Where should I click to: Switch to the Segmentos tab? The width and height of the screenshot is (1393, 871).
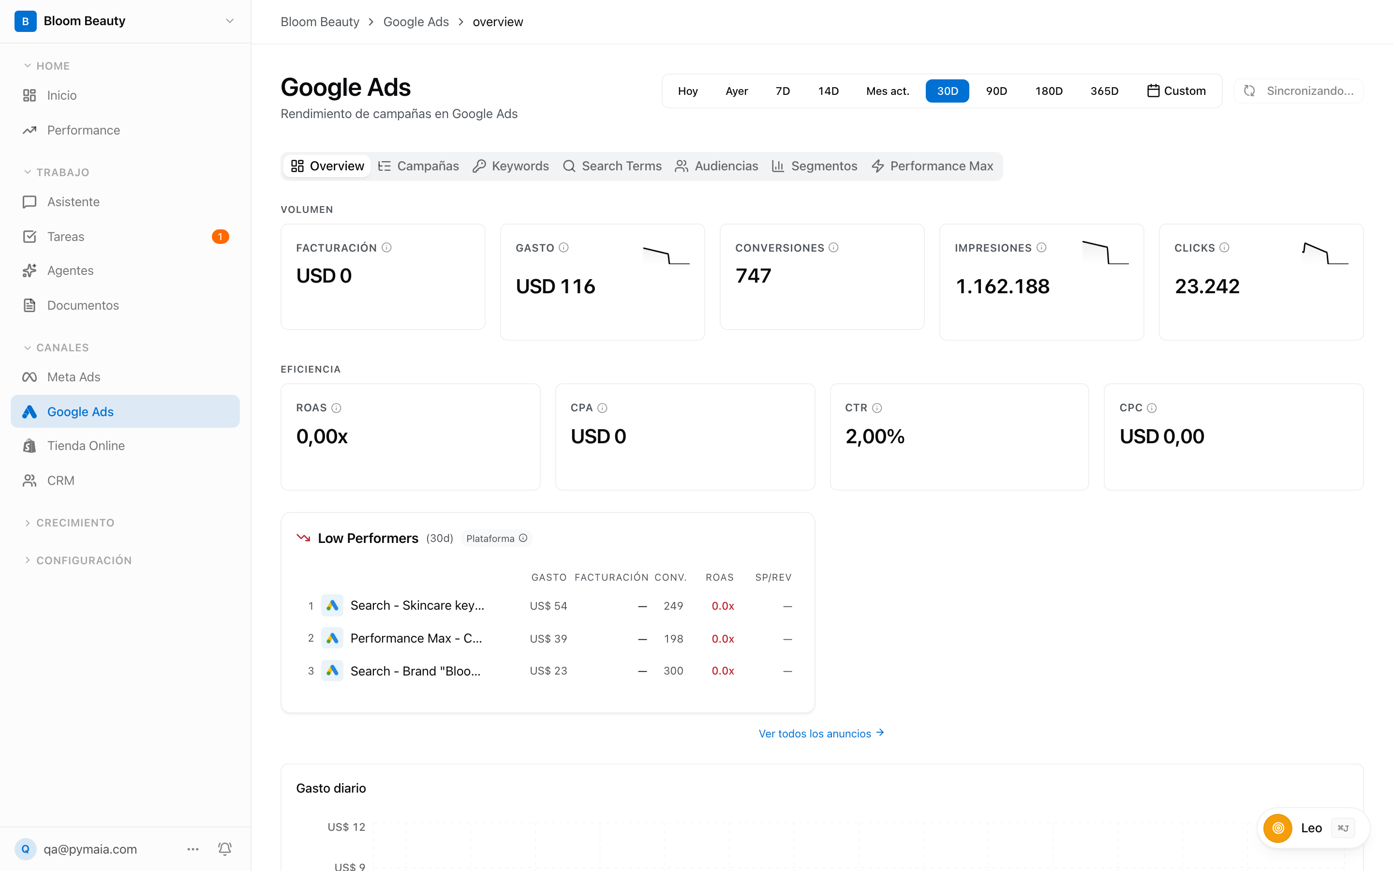point(815,166)
